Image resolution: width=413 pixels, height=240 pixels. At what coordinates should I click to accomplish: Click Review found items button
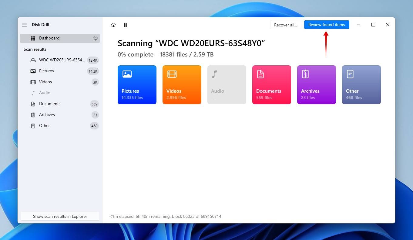[327, 25]
